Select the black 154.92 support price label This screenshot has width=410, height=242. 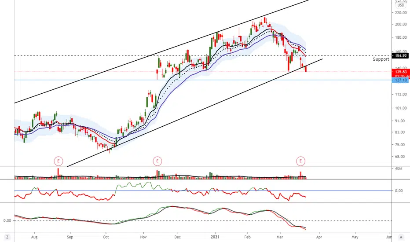(401, 56)
